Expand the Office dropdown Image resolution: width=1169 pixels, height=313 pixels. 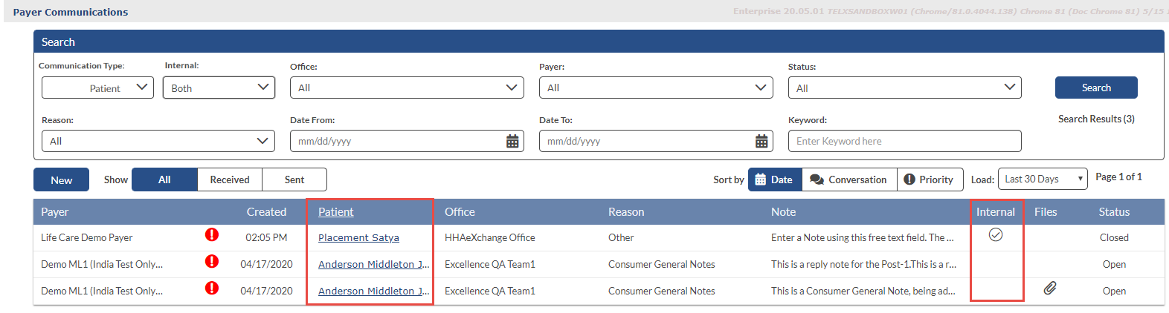407,88
